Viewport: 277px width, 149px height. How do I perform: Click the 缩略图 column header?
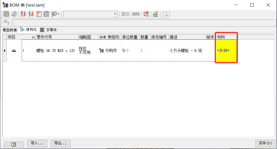click(88, 37)
